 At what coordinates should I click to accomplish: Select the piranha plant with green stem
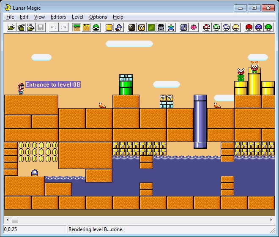(x=241, y=75)
